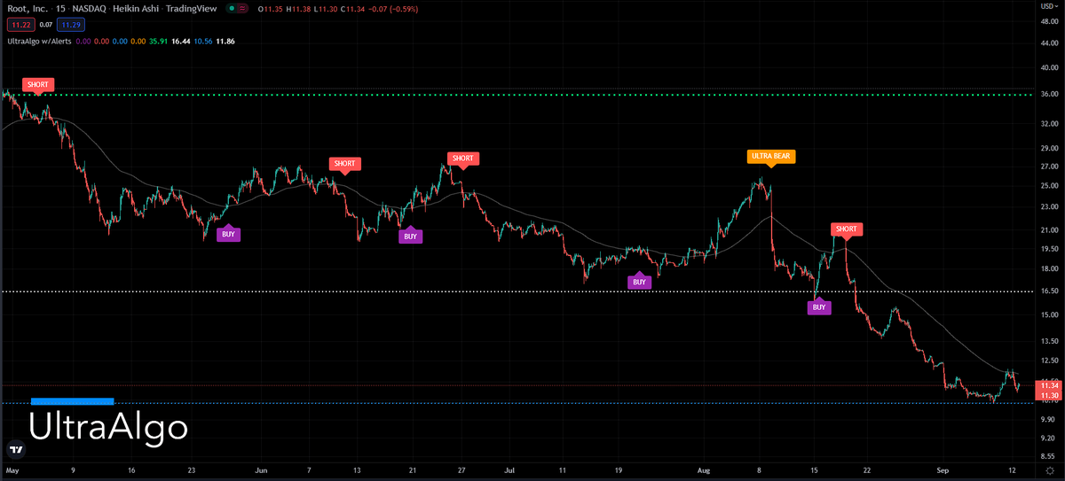Click the green 35.91 indicator value

coord(159,40)
